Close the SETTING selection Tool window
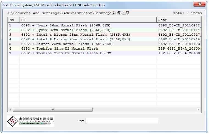This screenshot has height=134, width=209. point(199,4)
